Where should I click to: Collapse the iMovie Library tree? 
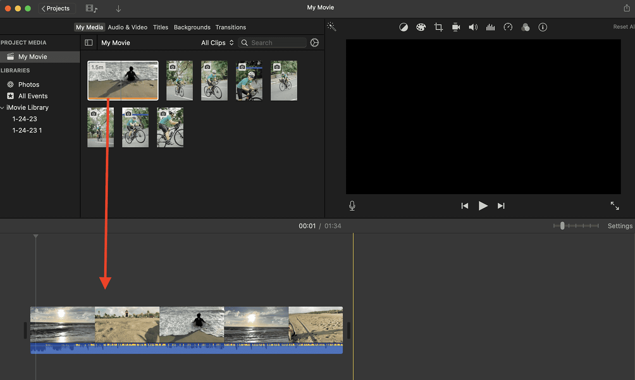(x=2, y=107)
